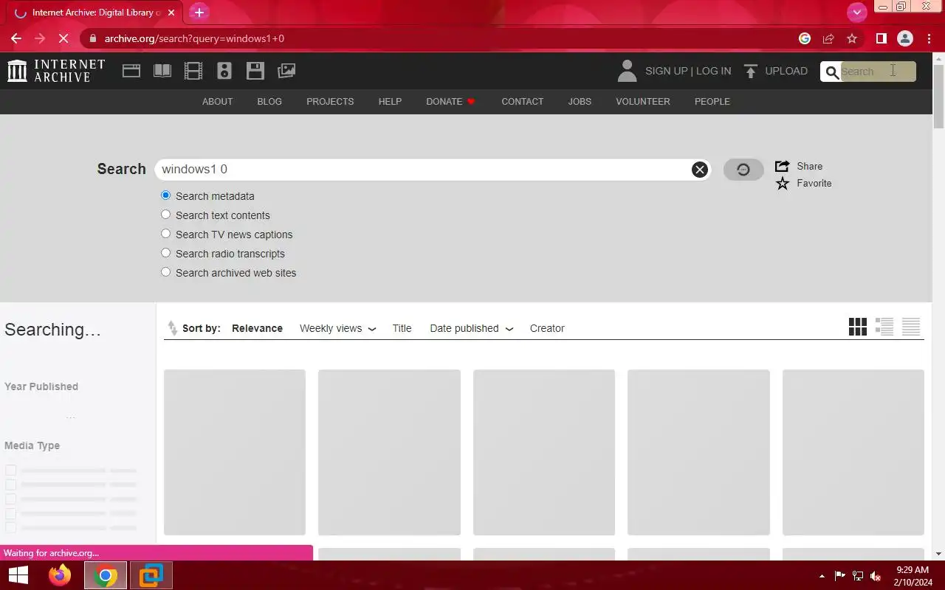Open the HELP menu item
945x590 pixels.
pos(390,102)
